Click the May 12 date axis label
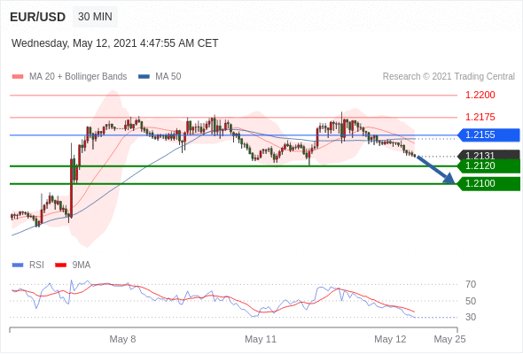The image size is (523, 354). click(390, 339)
